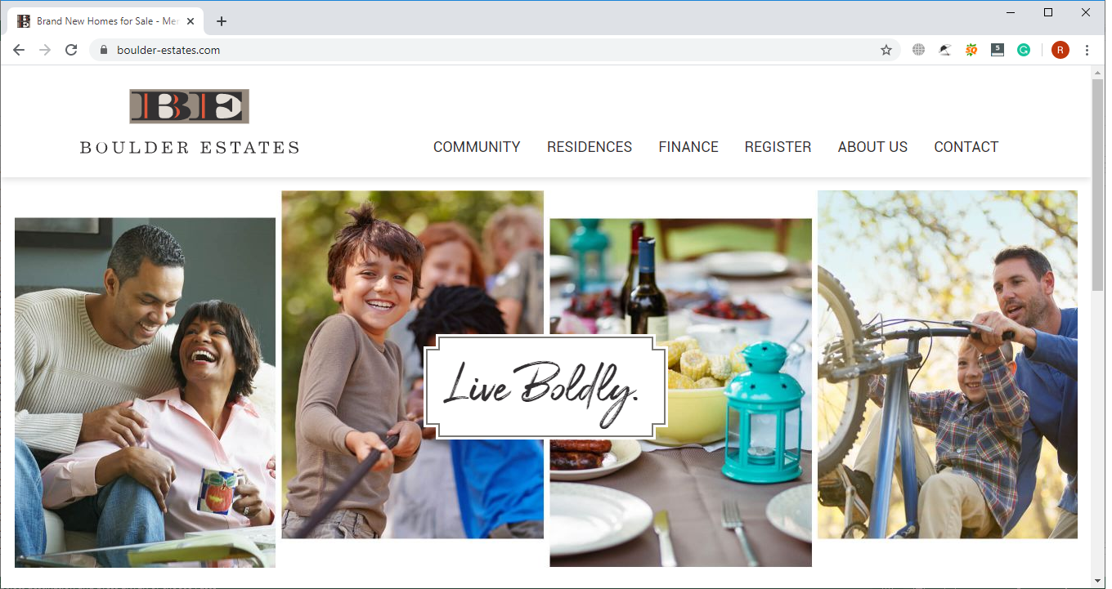The width and height of the screenshot is (1112, 589).
Task: Open the COMMUNITY menu item
Action: tap(477, 147)
